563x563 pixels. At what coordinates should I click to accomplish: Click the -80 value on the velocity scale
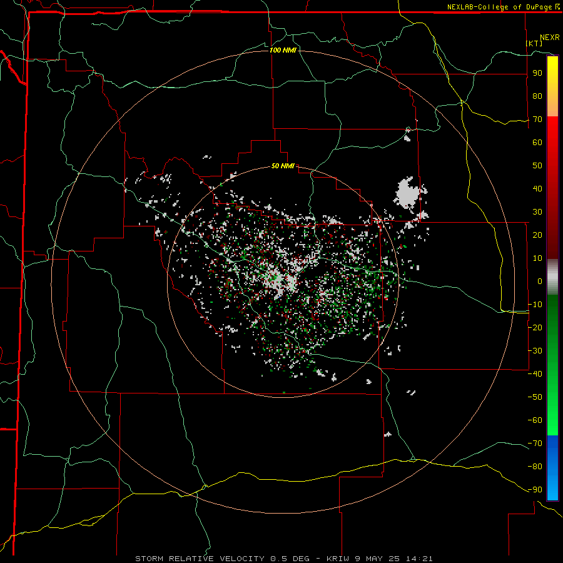tap(535, 467)
